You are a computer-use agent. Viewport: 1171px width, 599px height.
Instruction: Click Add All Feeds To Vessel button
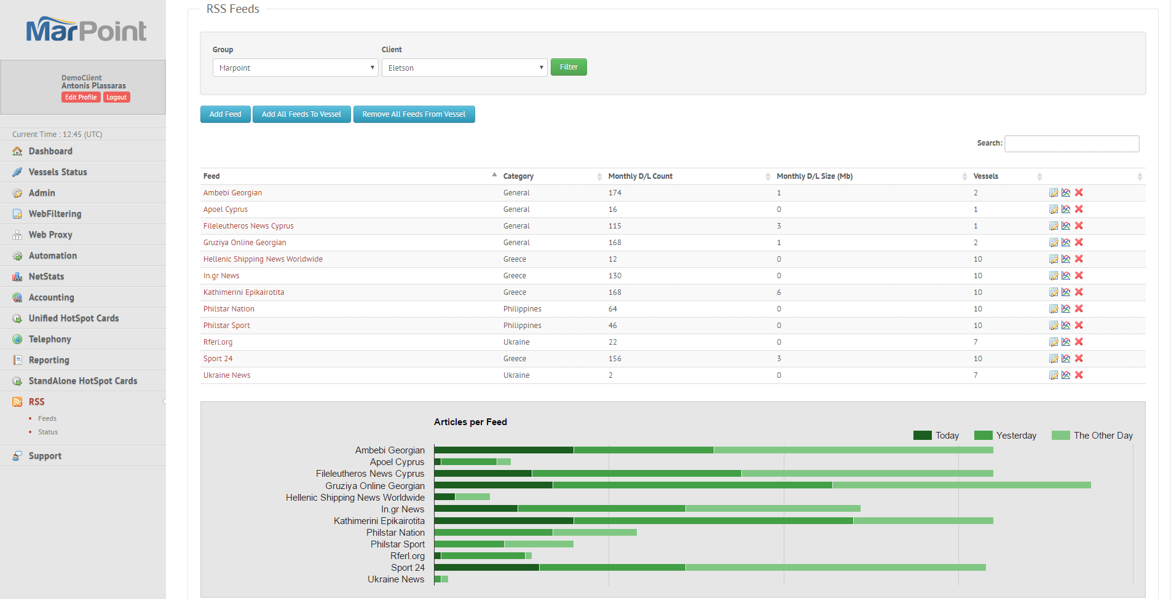pos(301,114)
